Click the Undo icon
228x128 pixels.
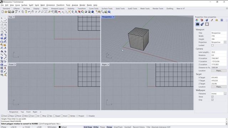[x=29, y=12]
